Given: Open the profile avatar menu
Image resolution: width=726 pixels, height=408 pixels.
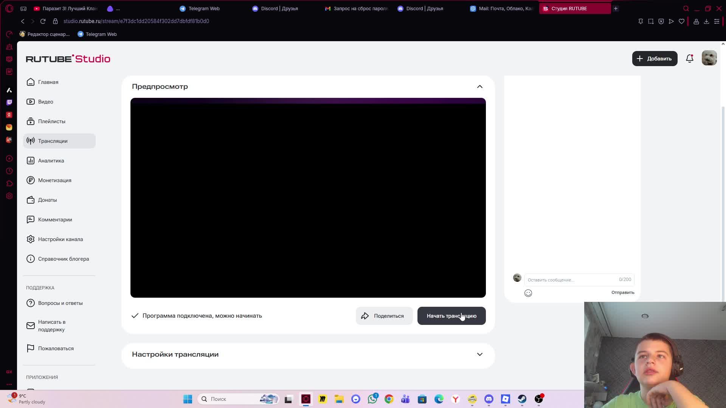Looking at the screenshot, I should (709, 58).
